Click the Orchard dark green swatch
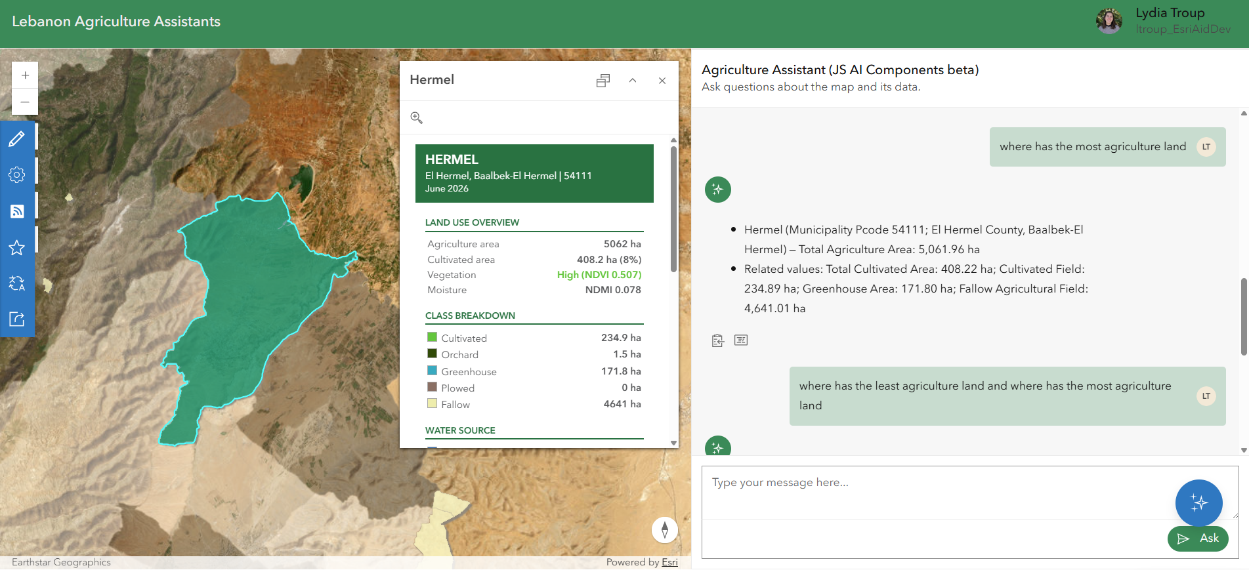1249x570 pixels. coord(432,354)
